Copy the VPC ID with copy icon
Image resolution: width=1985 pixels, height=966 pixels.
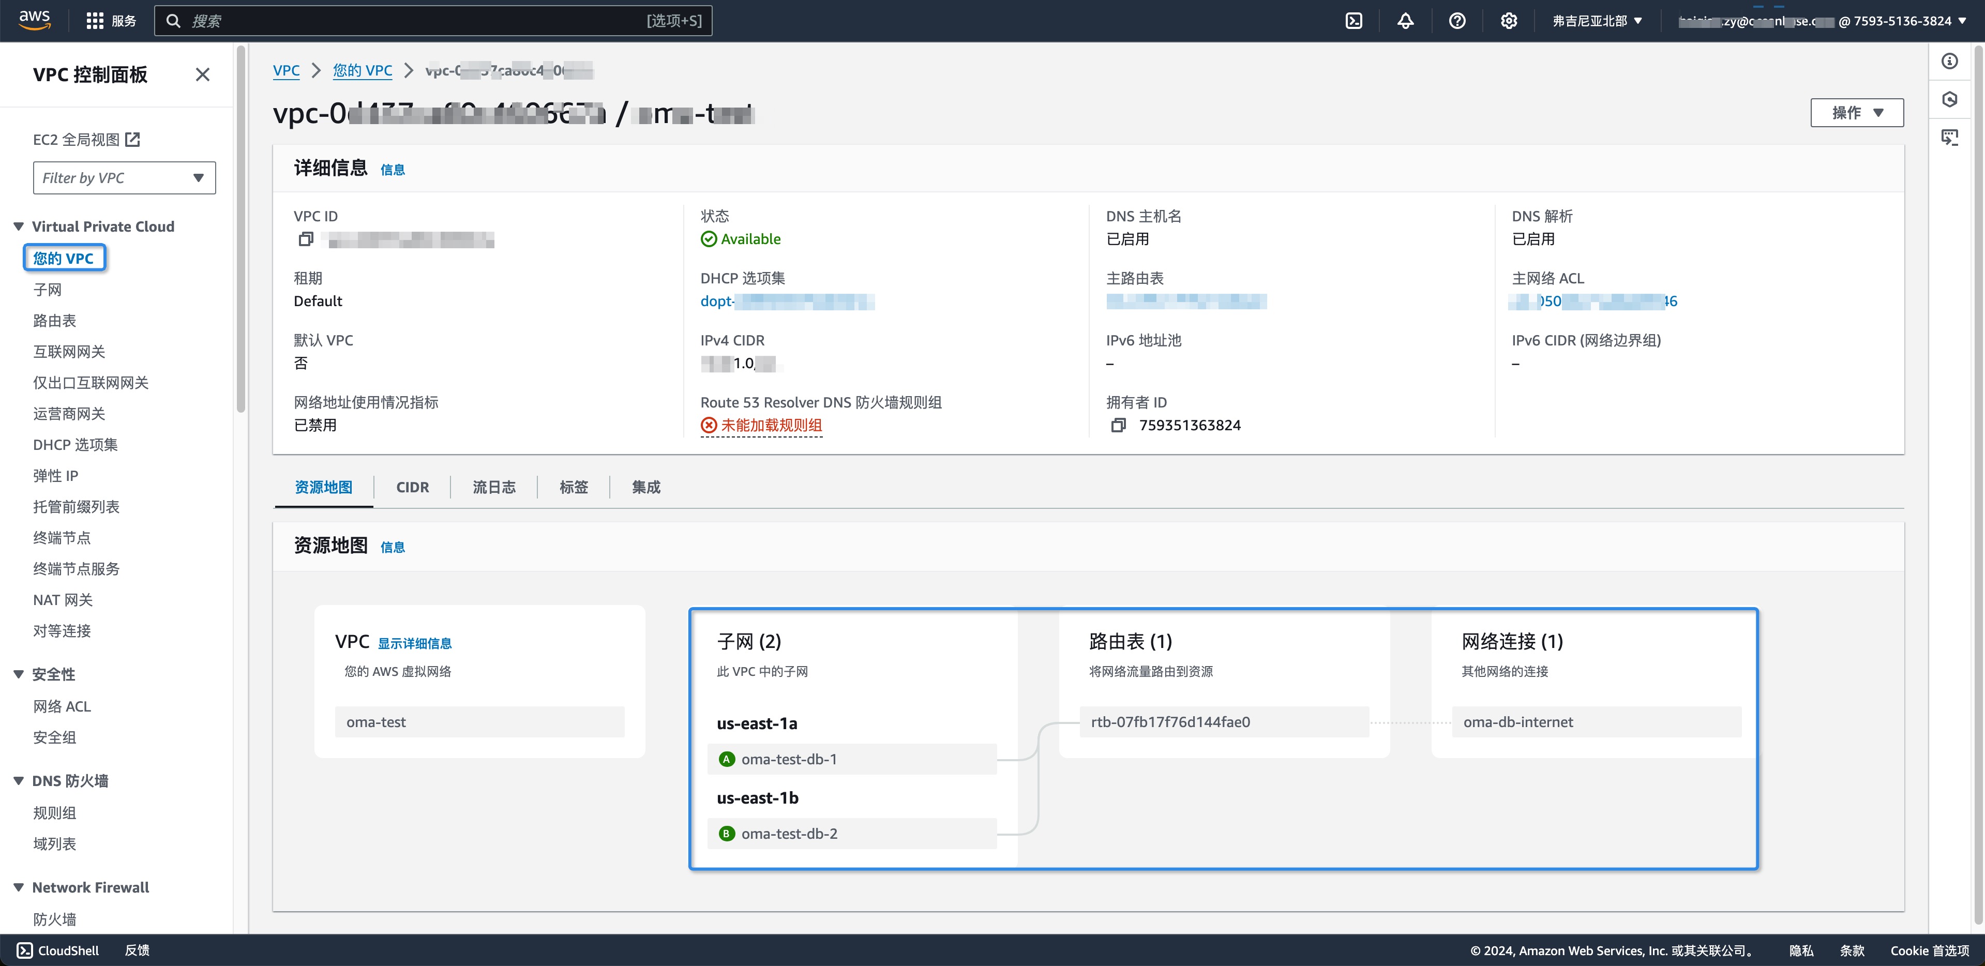tap(305, 239)
